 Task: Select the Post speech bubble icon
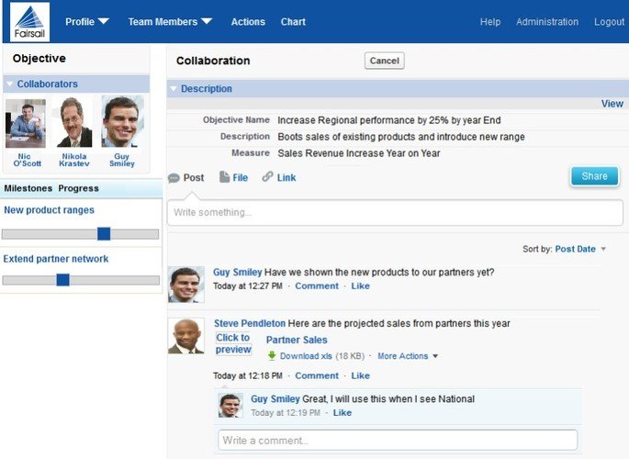[174, 178]
